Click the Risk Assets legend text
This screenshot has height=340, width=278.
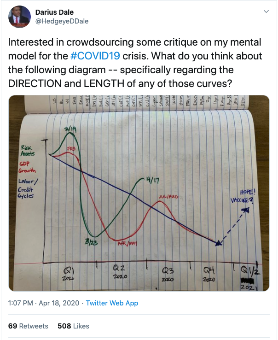point(28,151)
